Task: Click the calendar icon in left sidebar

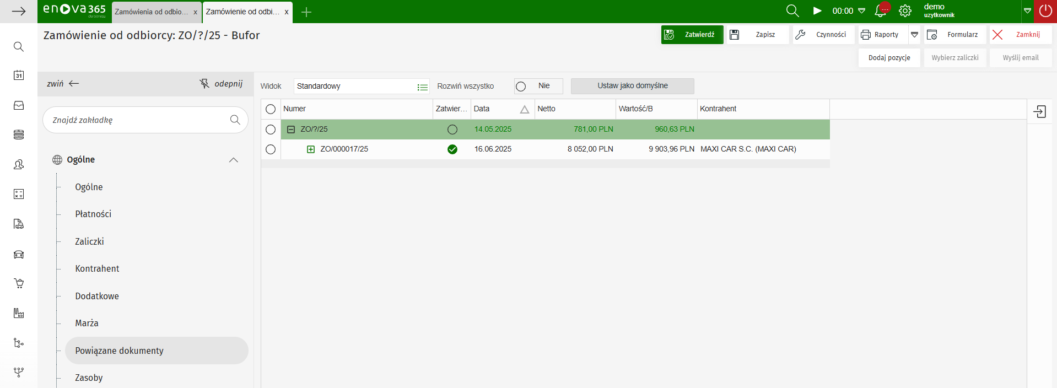Action: (19, 76)
